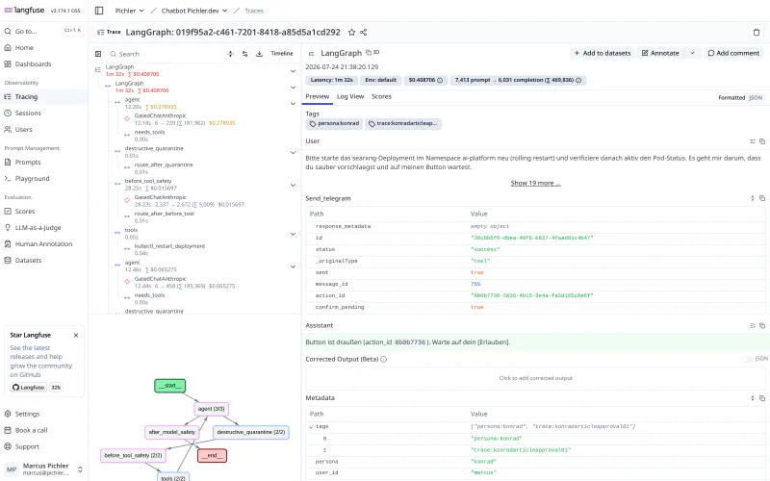Delete trace using the trash icon
770x481 pixels.
coord(757,33)
